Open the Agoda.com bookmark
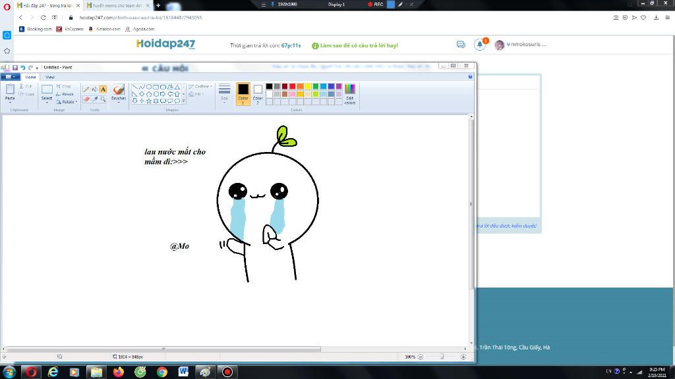 (140, 29)
